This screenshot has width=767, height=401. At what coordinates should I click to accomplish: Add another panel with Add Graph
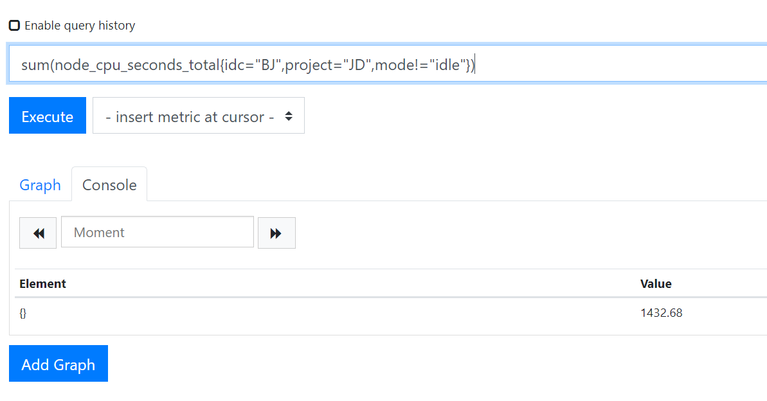coord(59,363)
